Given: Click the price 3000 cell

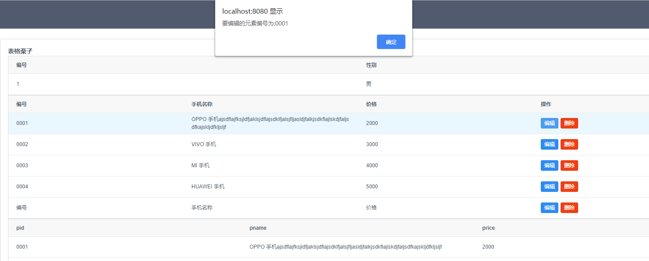Looking at the screenshot, I should (372, 144).
